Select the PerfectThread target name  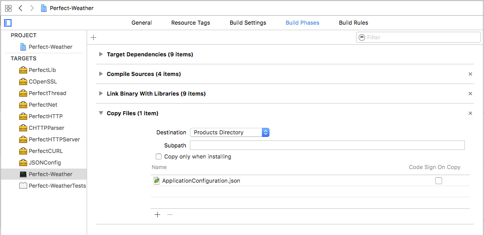pyautogui.click(x=47, y=93)
